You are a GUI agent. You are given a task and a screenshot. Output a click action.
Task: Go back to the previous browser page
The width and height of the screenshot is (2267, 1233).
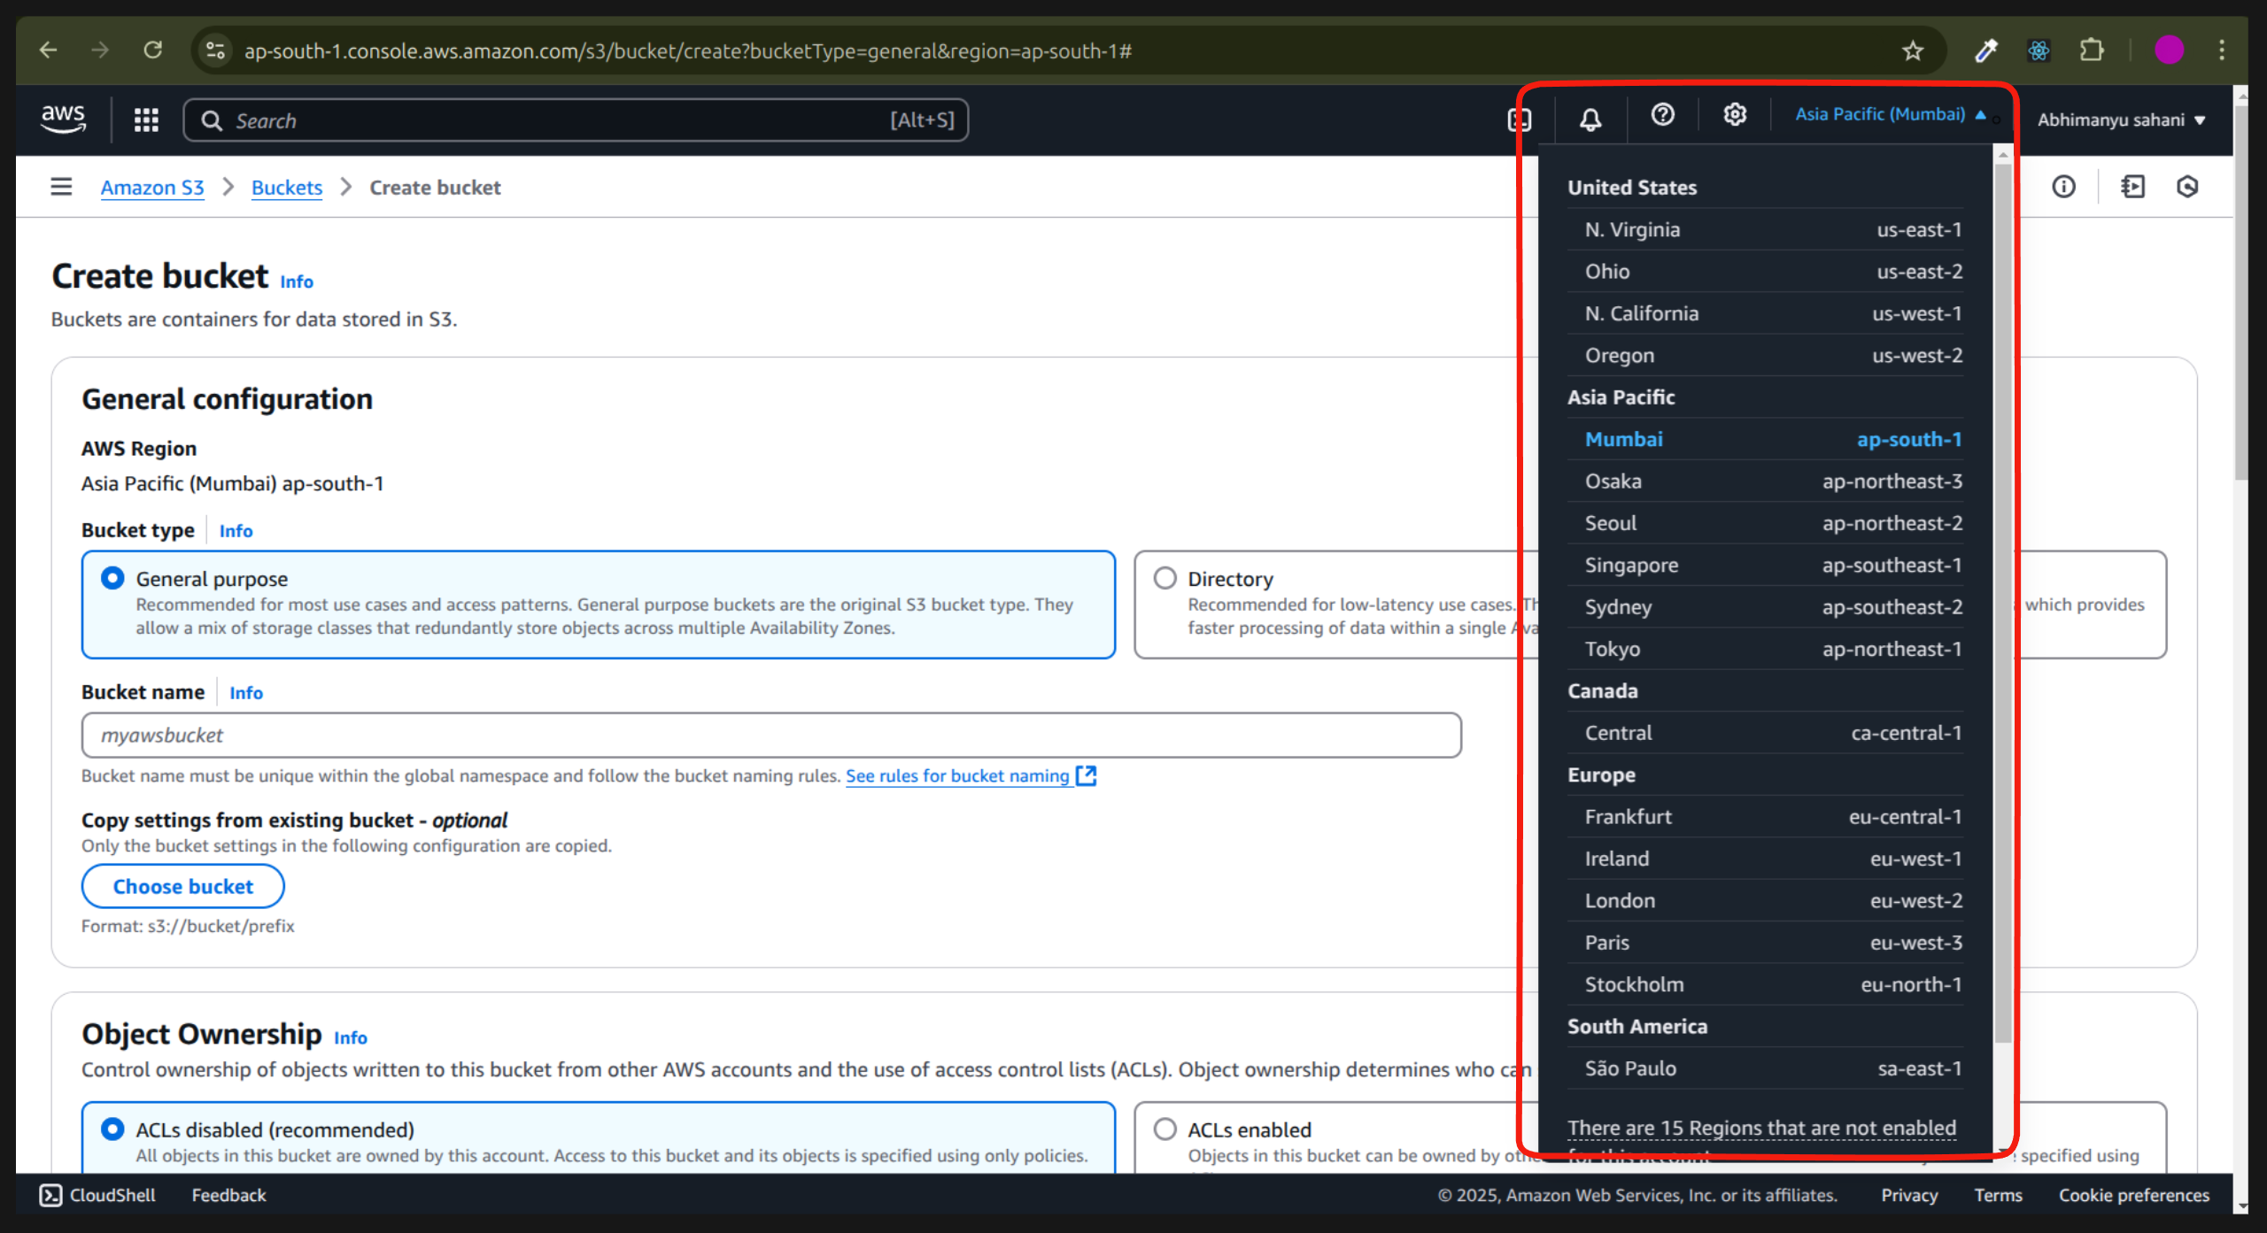click(49, 50)
